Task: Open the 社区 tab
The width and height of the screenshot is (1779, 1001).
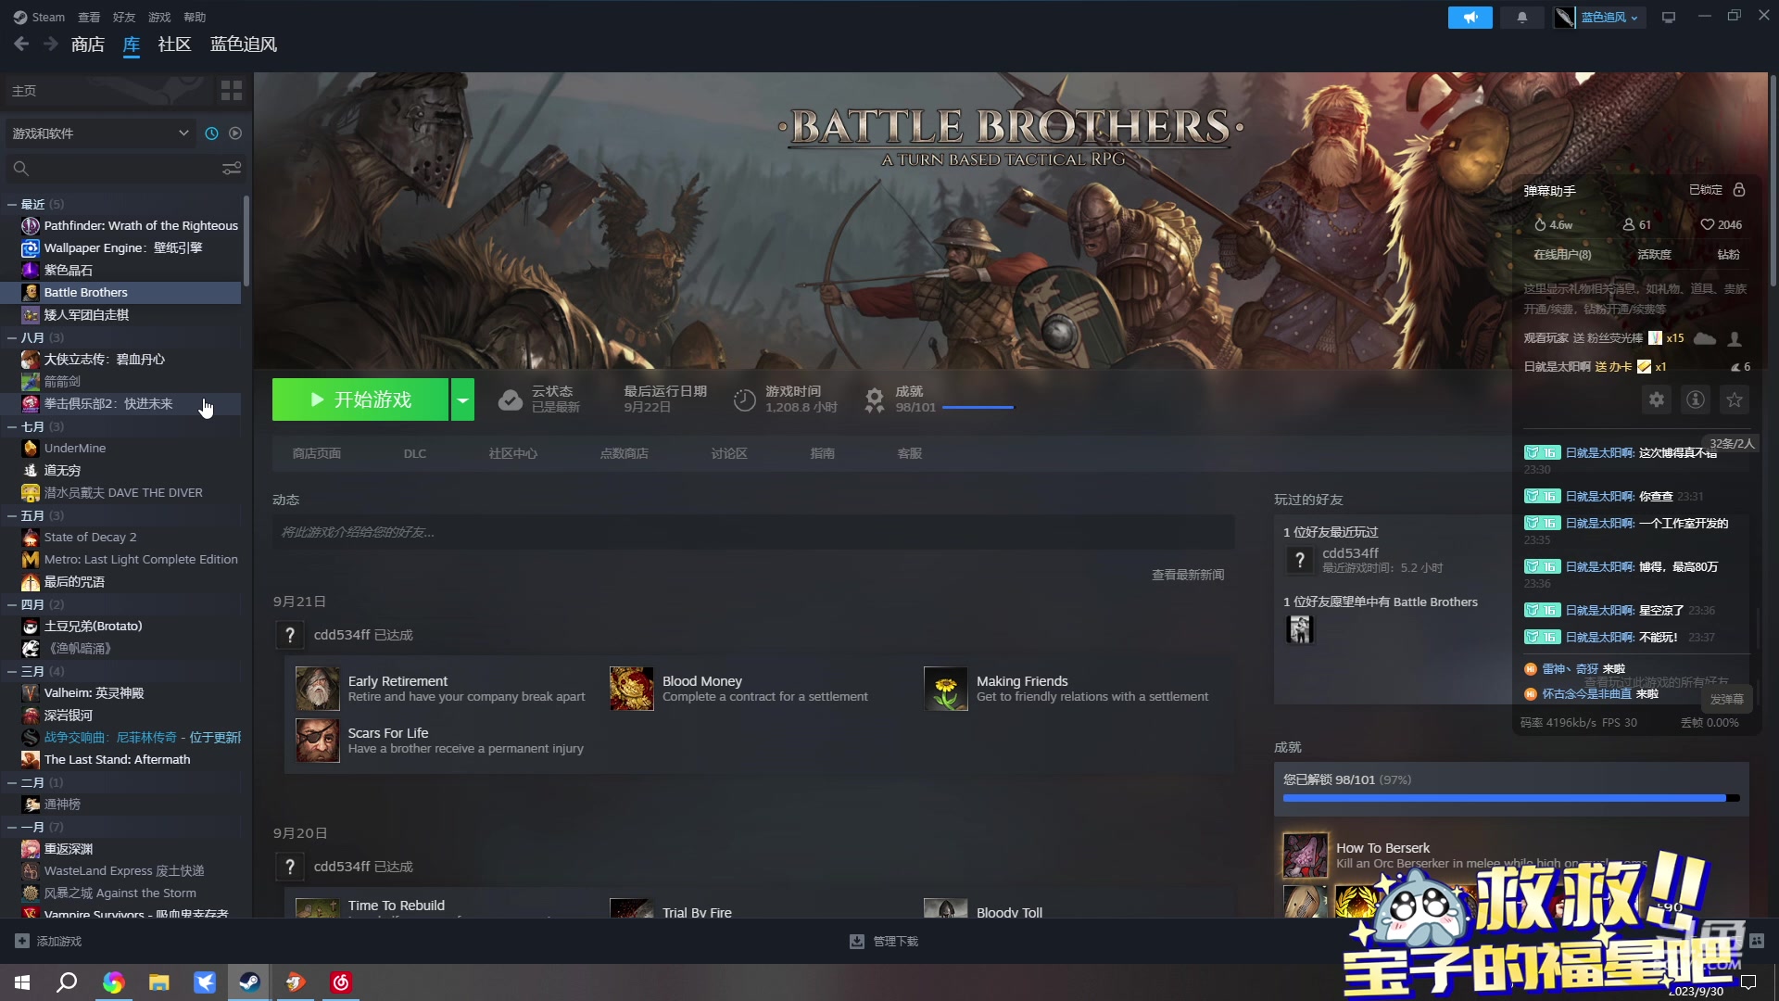Action: coord(174,44)
